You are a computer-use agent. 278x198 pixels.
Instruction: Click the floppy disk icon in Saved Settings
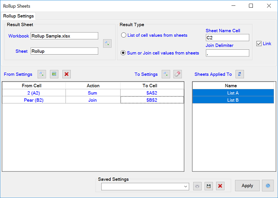click(208, 186)
